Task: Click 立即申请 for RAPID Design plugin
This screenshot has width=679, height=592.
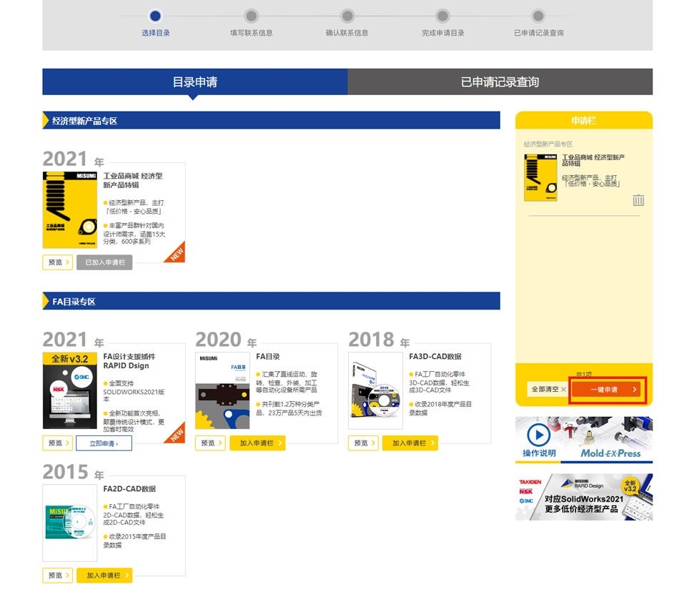Action: 104,443
